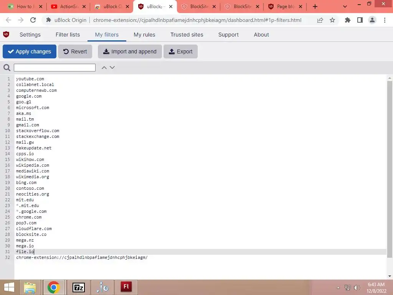The width and height of the screenshot is (393, 295).
Task: Click the volume speaker tray icon
Action: click(x=357, y=288)
